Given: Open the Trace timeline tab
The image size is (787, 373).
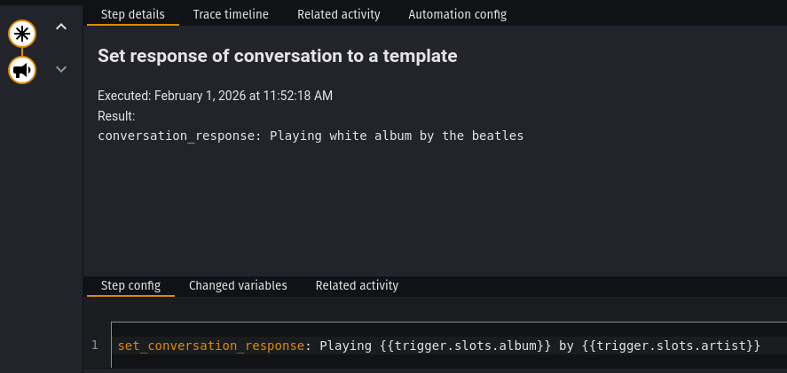Looking at the screenshot, I should (x=231, y=14).
